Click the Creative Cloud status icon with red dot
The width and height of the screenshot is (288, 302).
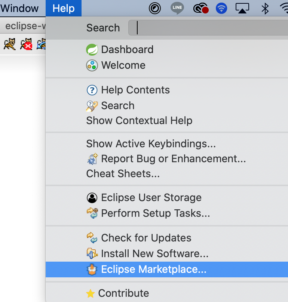point(201,8)
